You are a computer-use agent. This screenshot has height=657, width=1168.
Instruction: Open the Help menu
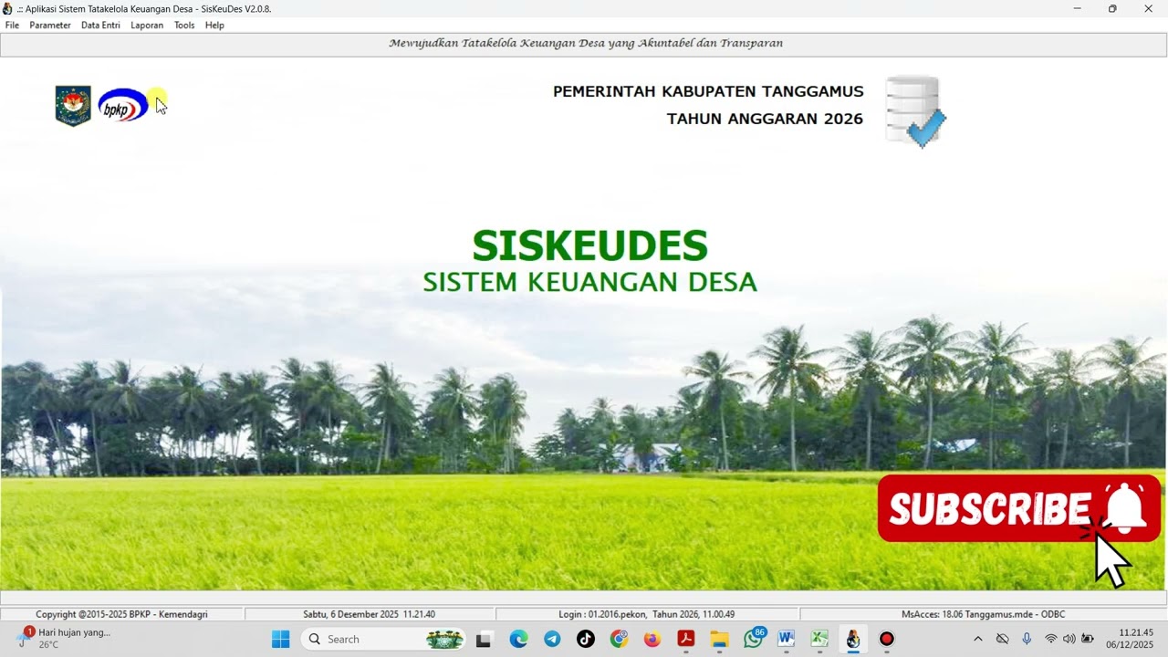[214, 26]
